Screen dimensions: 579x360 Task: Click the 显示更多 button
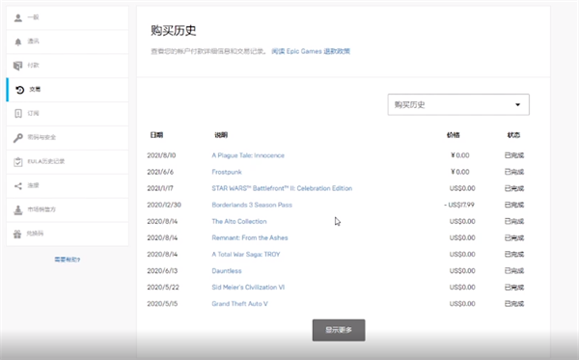339,330
